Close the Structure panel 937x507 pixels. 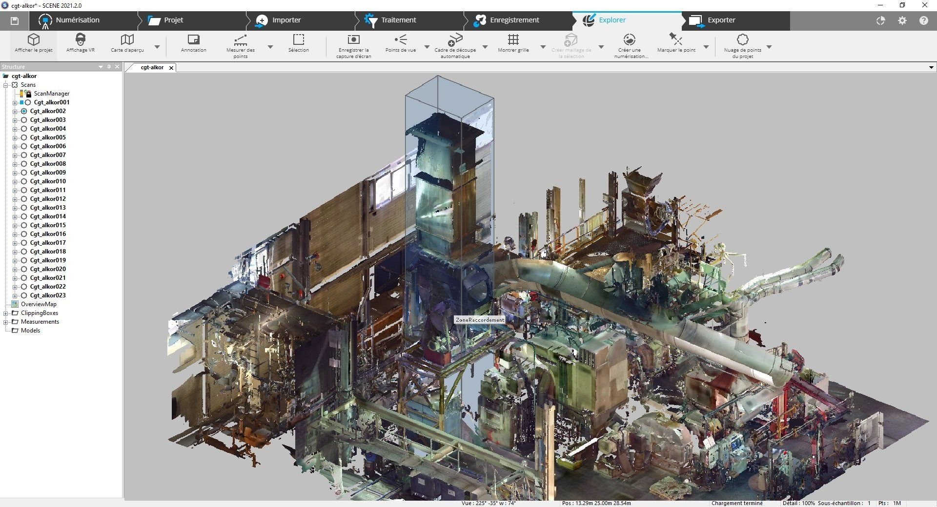[x=117, y=67]
